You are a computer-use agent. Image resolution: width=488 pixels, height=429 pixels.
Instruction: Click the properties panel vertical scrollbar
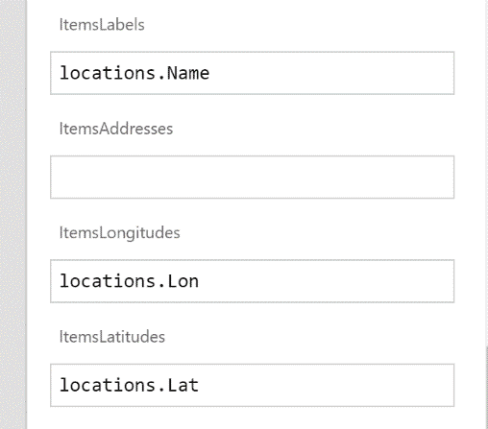pyautogui.click(x=486, y=387)
